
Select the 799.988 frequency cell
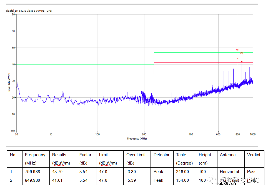pos(32,172)
